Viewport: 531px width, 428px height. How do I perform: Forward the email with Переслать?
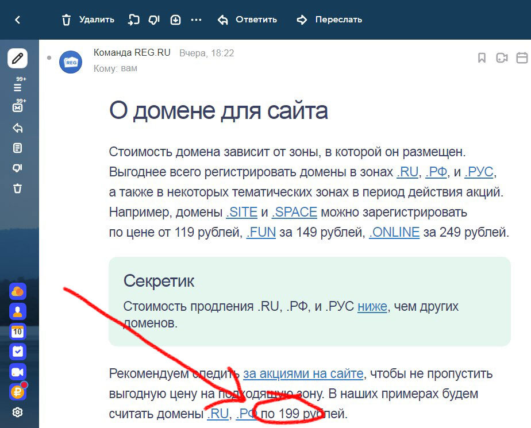(x=329, y=20)
